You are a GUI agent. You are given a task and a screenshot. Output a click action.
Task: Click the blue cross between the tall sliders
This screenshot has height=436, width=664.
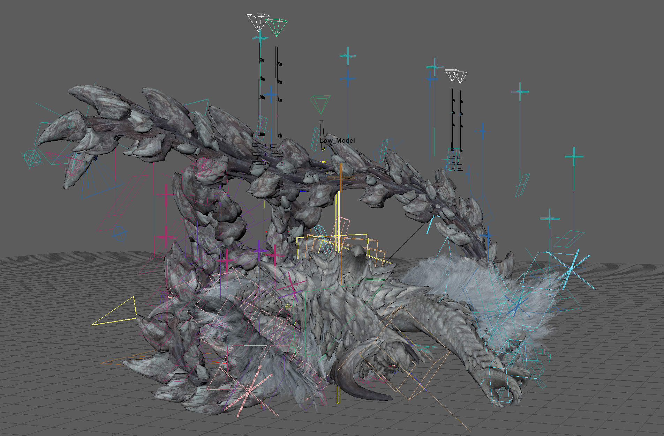click(271, 94)
